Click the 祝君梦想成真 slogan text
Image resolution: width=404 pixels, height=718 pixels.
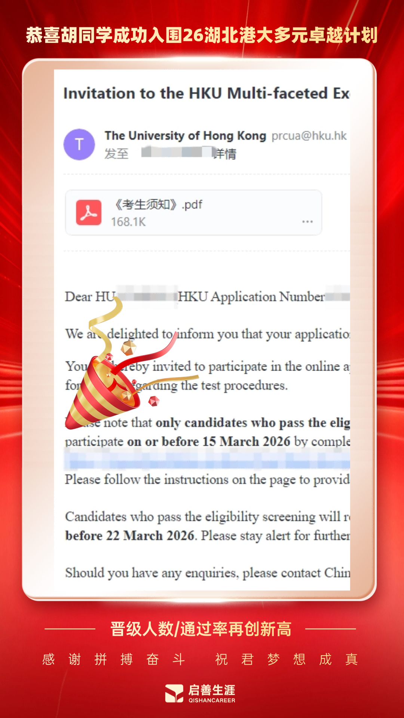pyautogui.click(x=287, y=659)
